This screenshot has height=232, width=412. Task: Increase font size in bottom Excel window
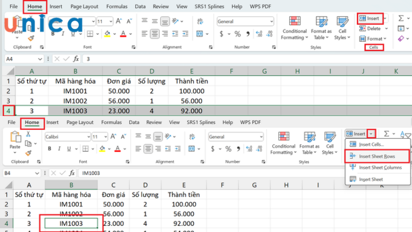pos(113,137)
